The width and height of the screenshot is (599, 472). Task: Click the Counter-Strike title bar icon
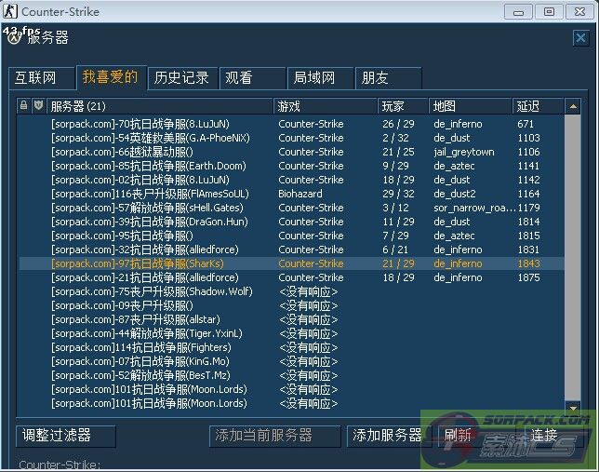pos(10,11)
